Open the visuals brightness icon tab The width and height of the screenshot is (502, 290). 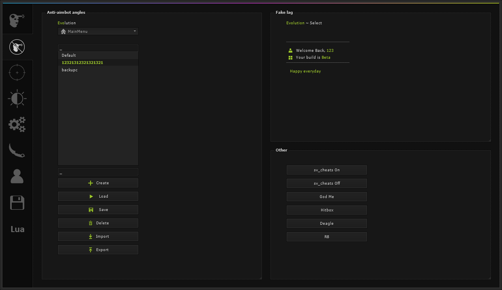click(x=17, y=98)
